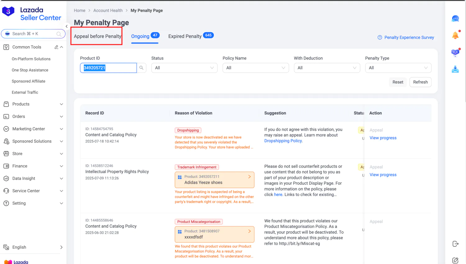
Task: Click the Product ID input field
Action: click(x=109, y=68)
